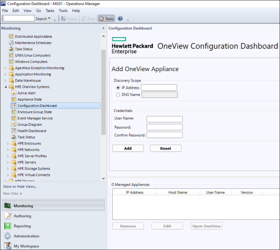This screenshot has height=250, width=280.
Task: Open the Tools menu
Action: [63, 11]
